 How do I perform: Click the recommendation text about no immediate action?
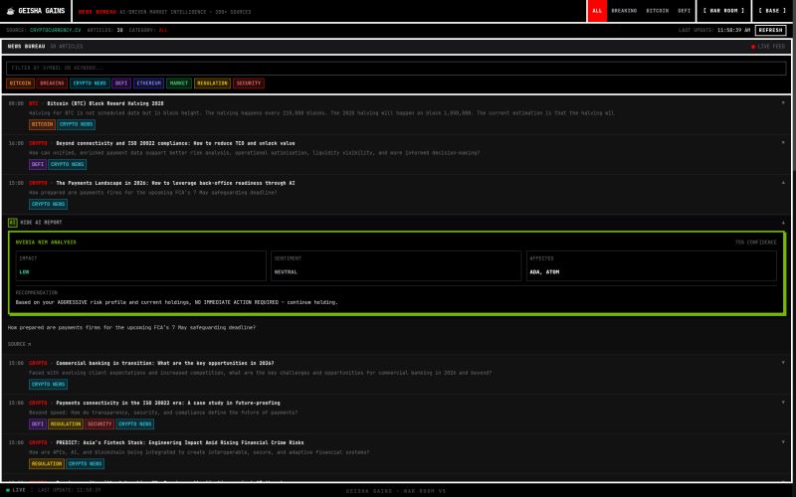click(x=177, y=302)
